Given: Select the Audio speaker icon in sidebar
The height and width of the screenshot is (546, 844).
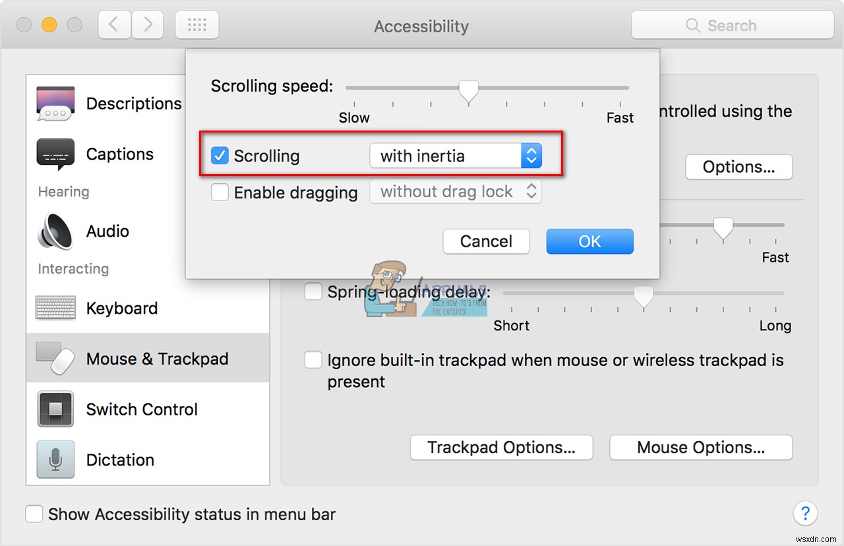Looking at the screenshot, I should [55, 231].
